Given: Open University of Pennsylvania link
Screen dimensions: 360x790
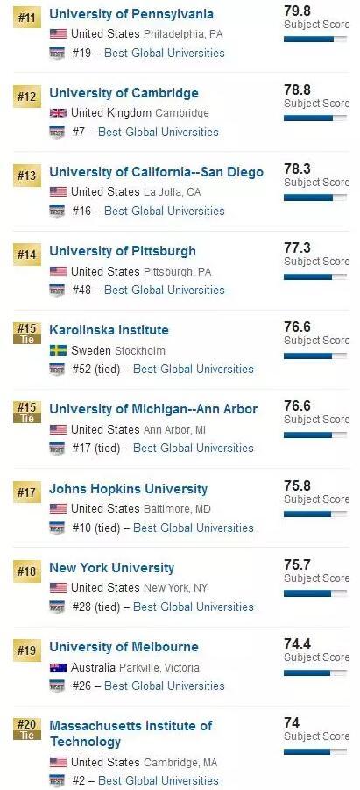Looking at the screenshot, I should (x=131, y=14).
